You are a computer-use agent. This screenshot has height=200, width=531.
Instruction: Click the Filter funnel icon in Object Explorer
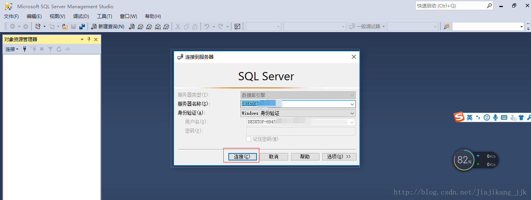[x=50, y=49]
